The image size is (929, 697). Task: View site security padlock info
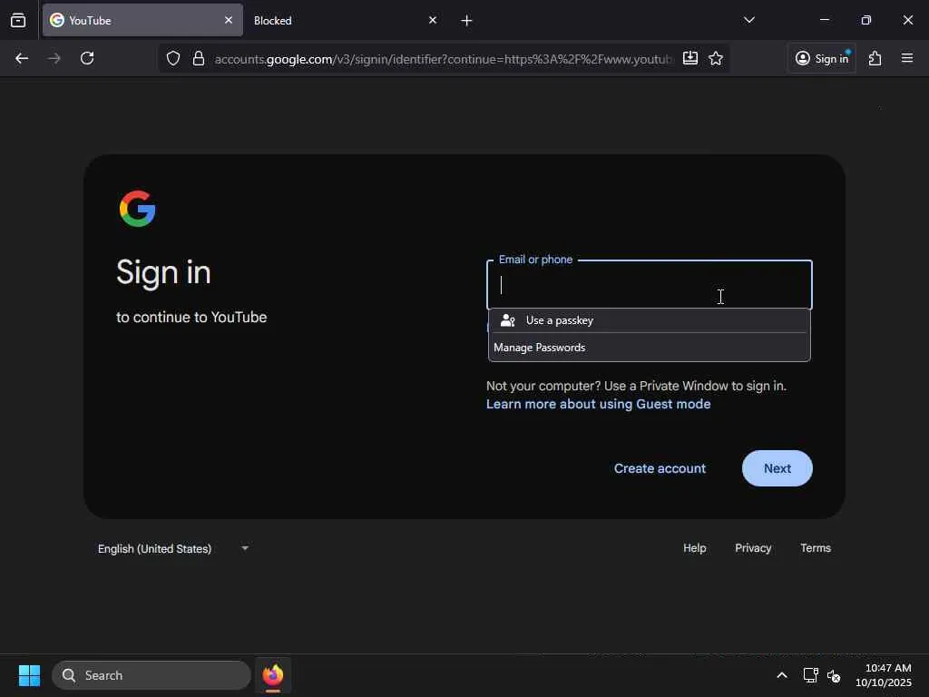(x=199, y=59)
